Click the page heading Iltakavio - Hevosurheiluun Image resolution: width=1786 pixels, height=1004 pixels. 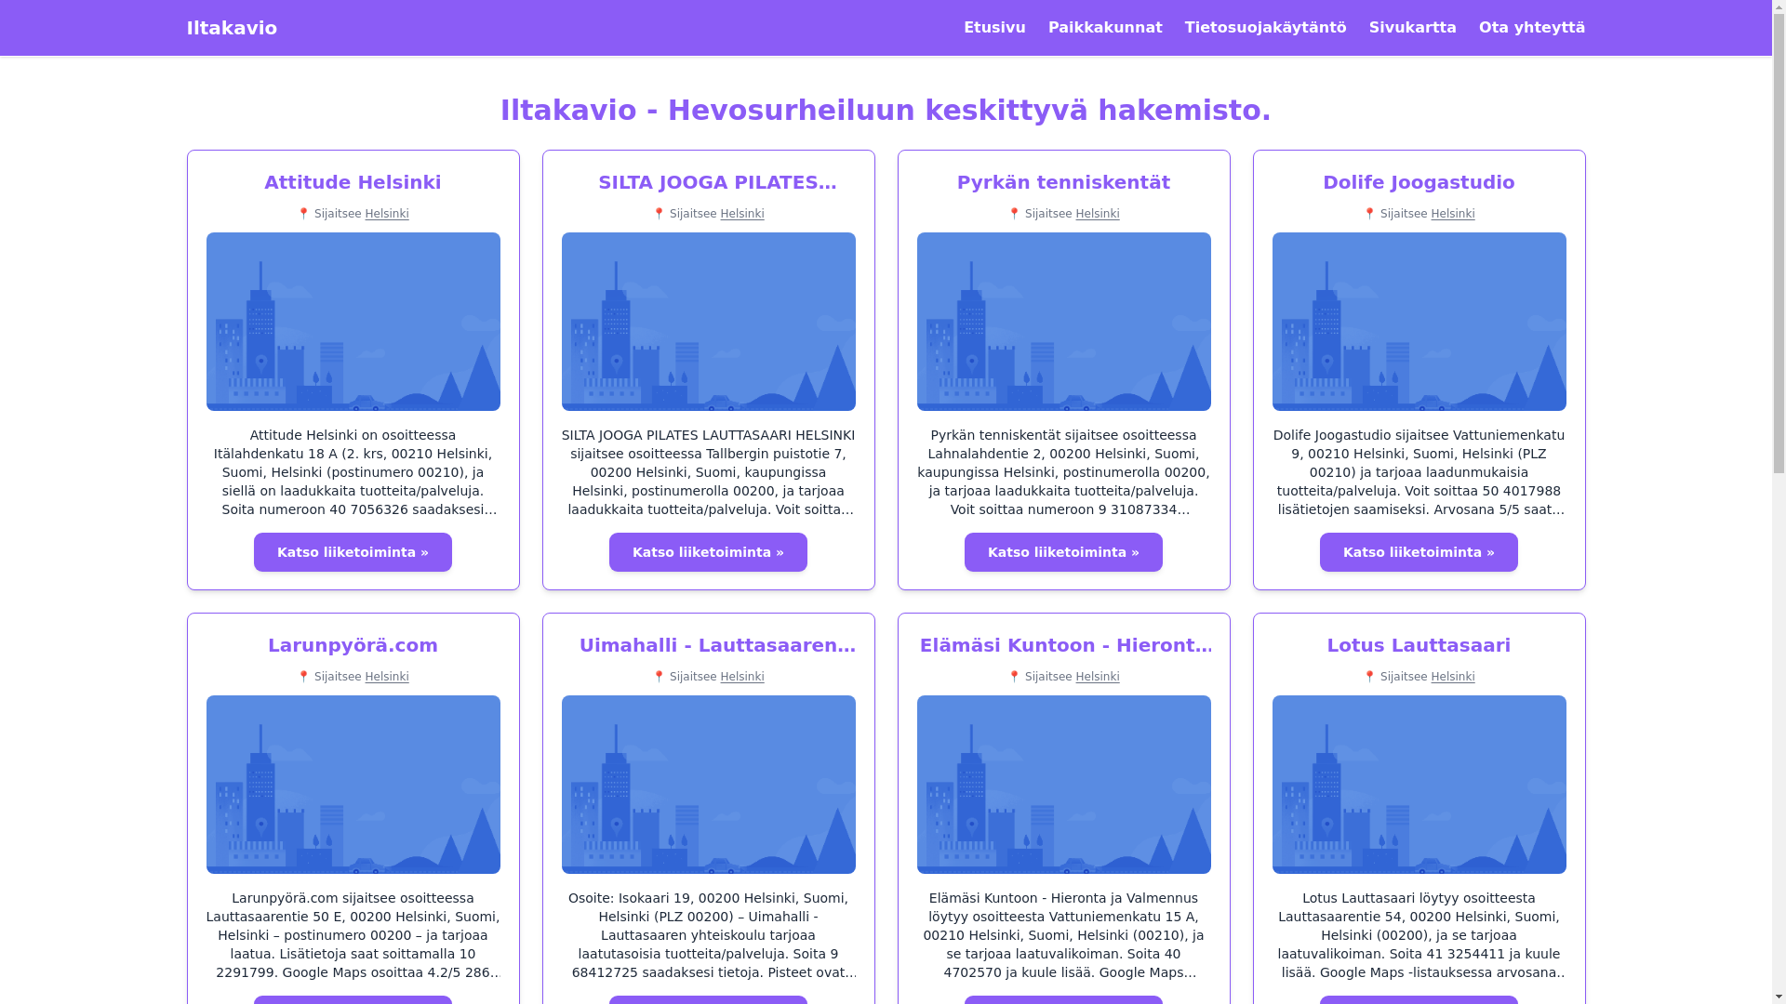click(x=886, y=111)
